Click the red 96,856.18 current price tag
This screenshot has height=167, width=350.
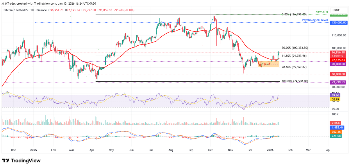tap(339, 52)
